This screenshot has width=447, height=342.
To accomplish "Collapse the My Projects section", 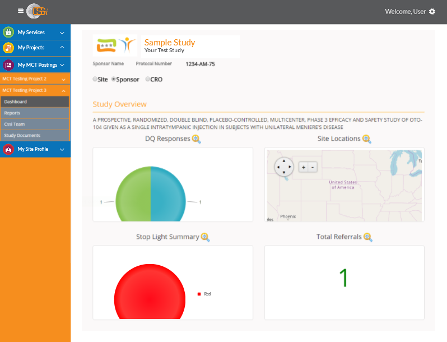I will tap(35, 48).
